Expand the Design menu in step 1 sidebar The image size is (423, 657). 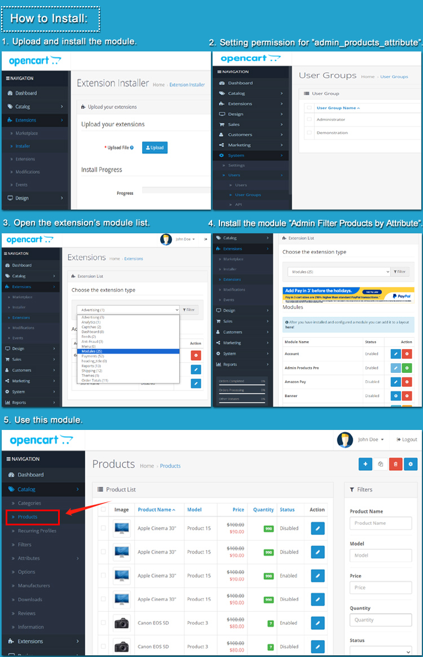pyautogui.click(x=35, y=198)
